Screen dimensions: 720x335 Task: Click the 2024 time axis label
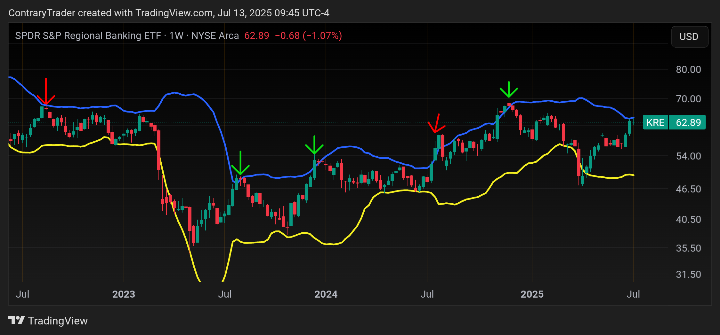click(326, 294)
